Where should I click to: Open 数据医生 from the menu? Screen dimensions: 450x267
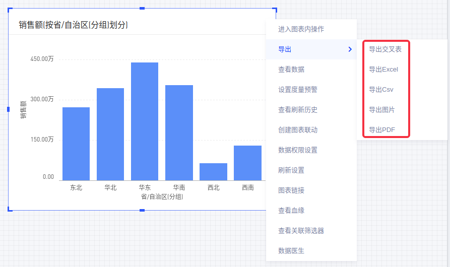[291, 251]
